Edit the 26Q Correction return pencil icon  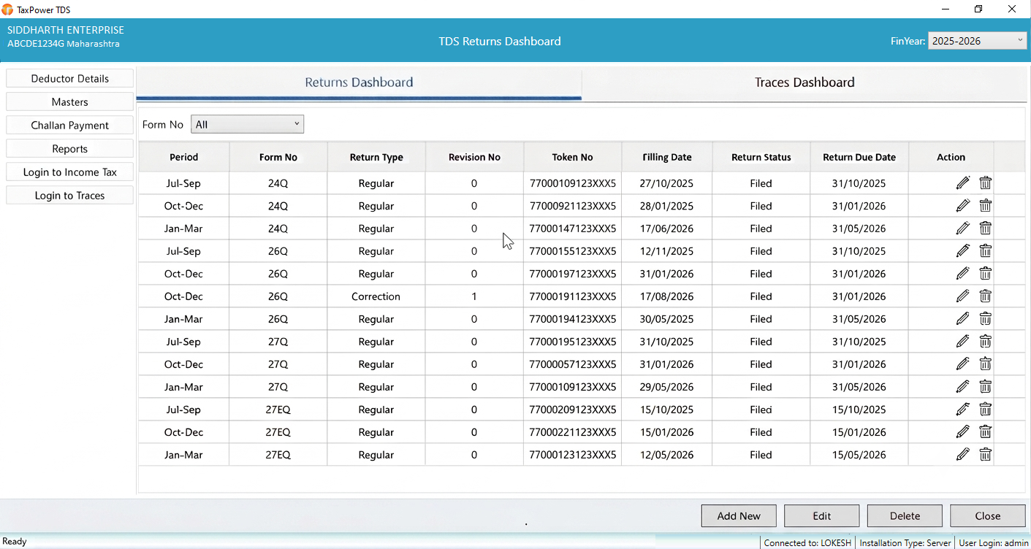(x=963, y=296)
